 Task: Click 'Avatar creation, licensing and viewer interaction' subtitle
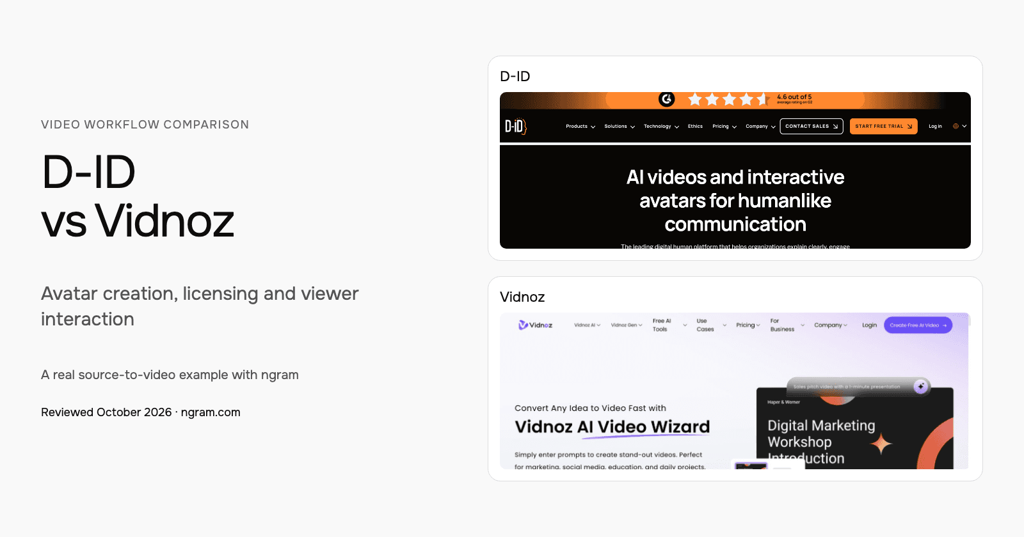[200, 306]
